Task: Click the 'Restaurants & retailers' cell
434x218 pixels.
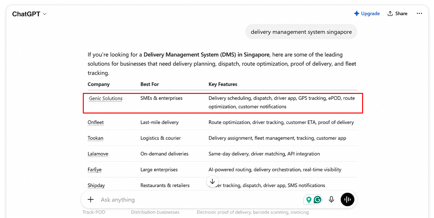Action: tap(165, 185)
